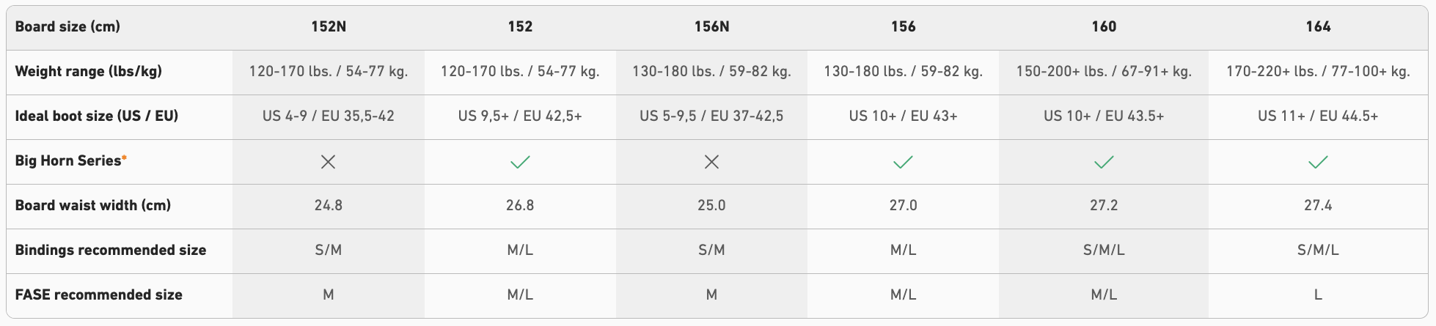
Task: Select the 156N column header
Action: 711,27
